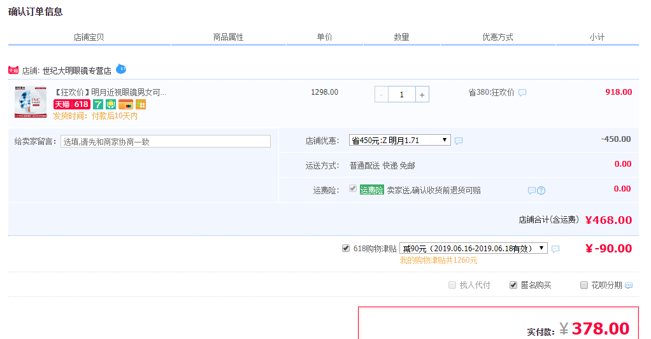This screenshot has height=339, width=651.
Task: Uncheck the 618购物津贴 checkbox
Action: tap(345, 248)
